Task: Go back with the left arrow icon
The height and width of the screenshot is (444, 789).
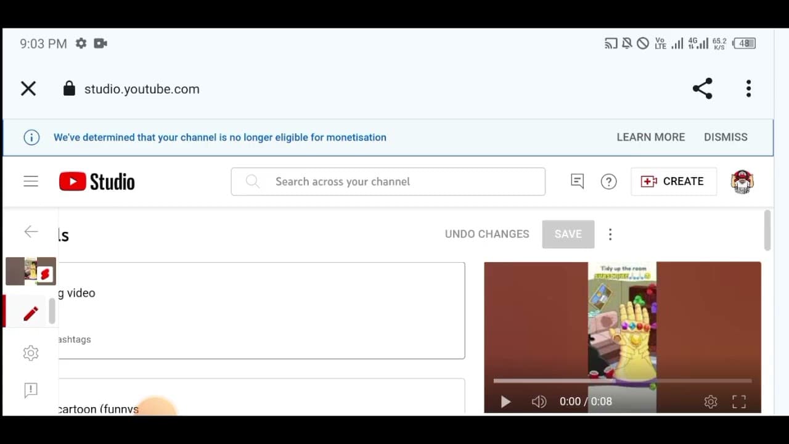Action: click(31, 232)
